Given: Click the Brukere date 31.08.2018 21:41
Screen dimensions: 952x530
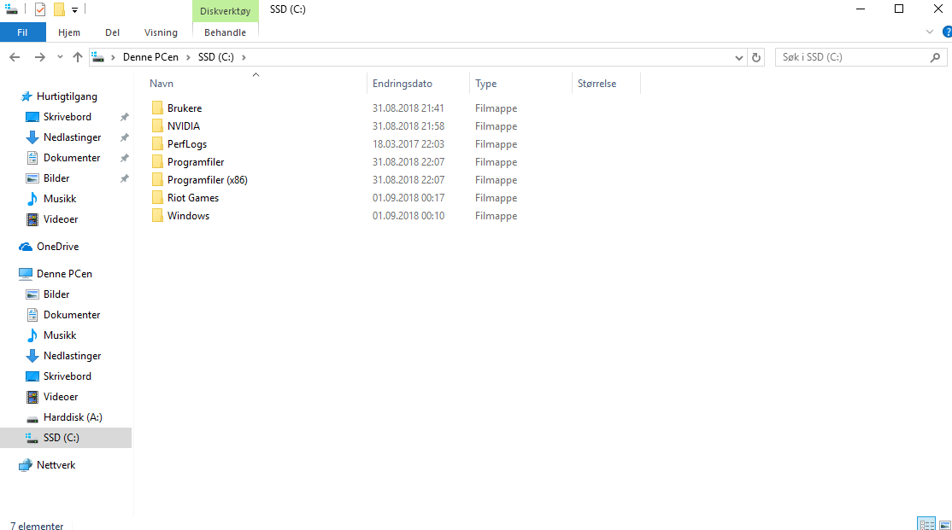Looking at the screenshot, I should [408, 108].
